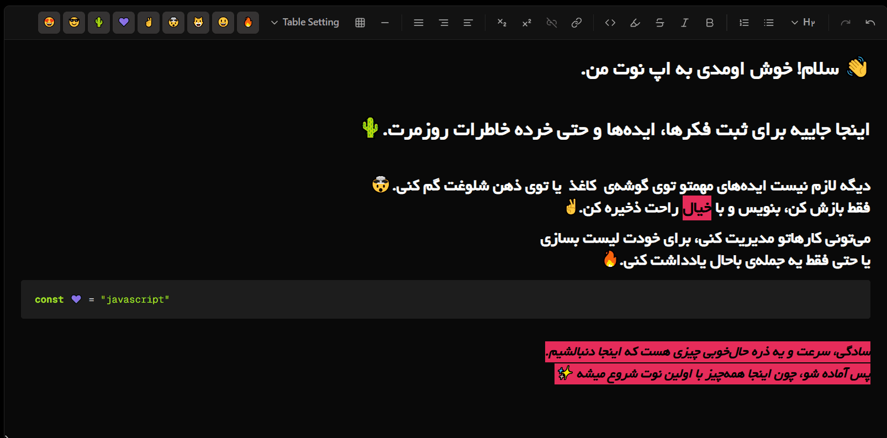887x438 pixels.
Task: Click the first highlighted italic line
Action: click(x=708, y=352)
